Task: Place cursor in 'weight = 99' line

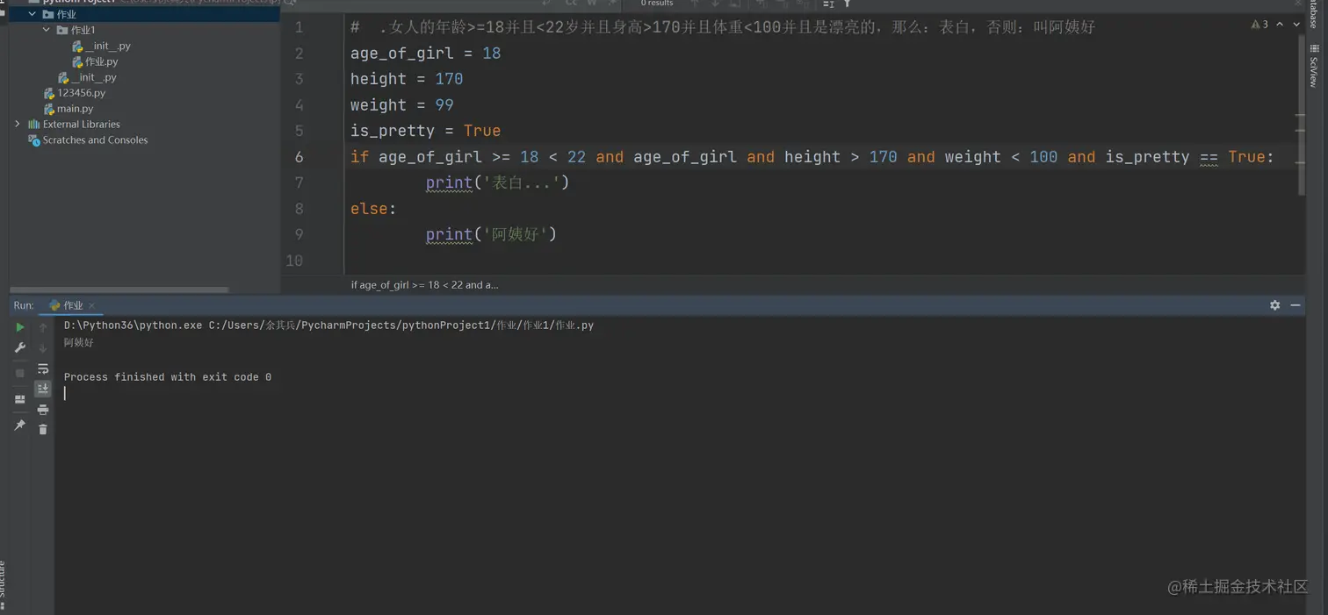Action: click(401, 105)
